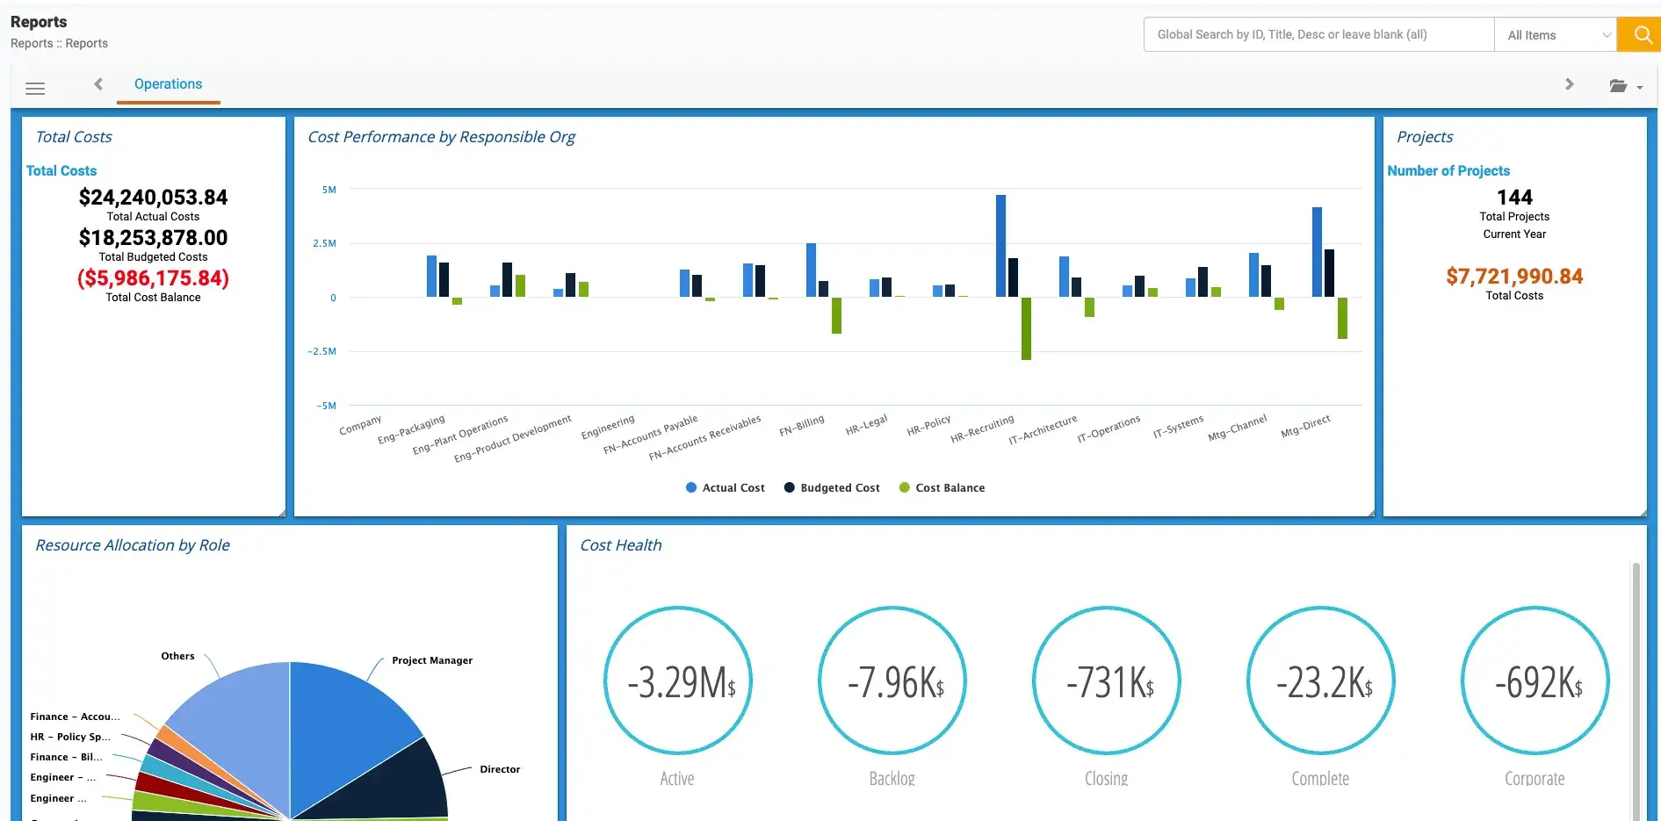Click the Active cost health circle

tap(677, 681)
